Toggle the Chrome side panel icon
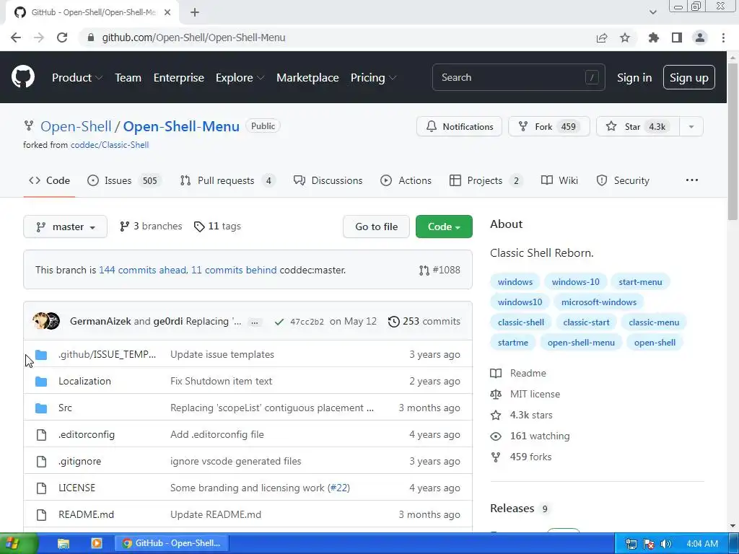739x554 pixels. tap(677, 38)
